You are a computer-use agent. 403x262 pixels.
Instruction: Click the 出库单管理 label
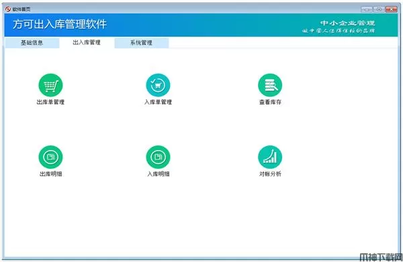[50, 102]
